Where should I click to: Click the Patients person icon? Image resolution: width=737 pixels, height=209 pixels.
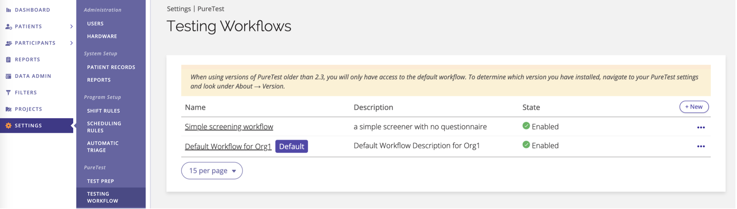(x=8, y=26)
